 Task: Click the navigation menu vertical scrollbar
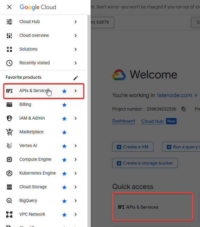click(89, 121)
